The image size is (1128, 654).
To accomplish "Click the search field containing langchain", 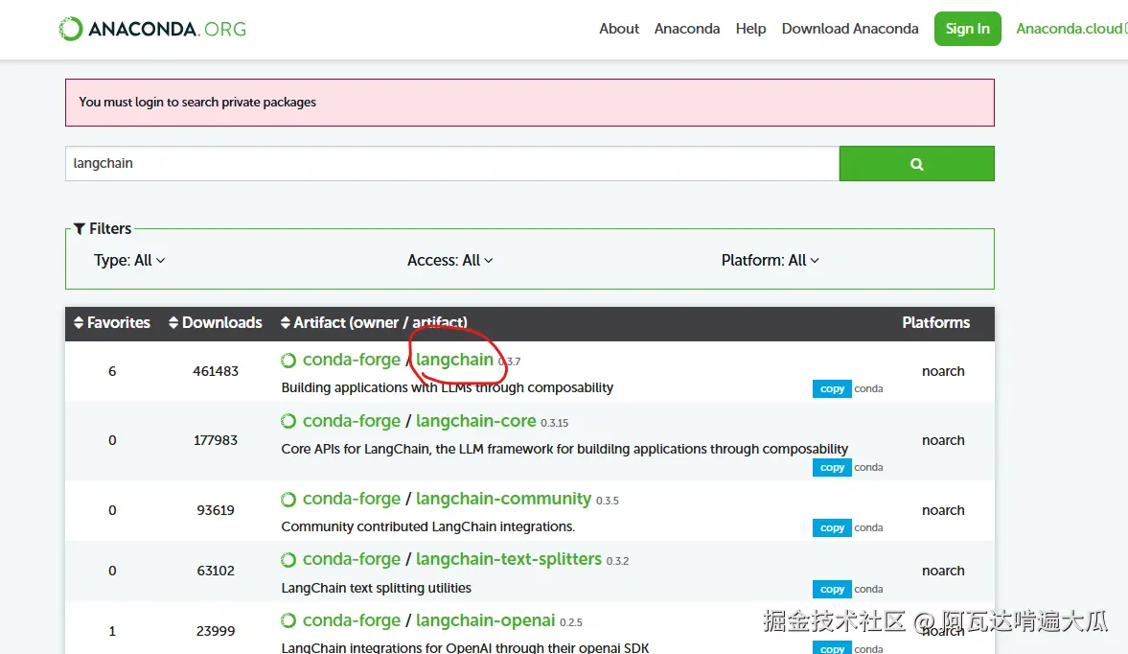I will (x=452, y=164).
